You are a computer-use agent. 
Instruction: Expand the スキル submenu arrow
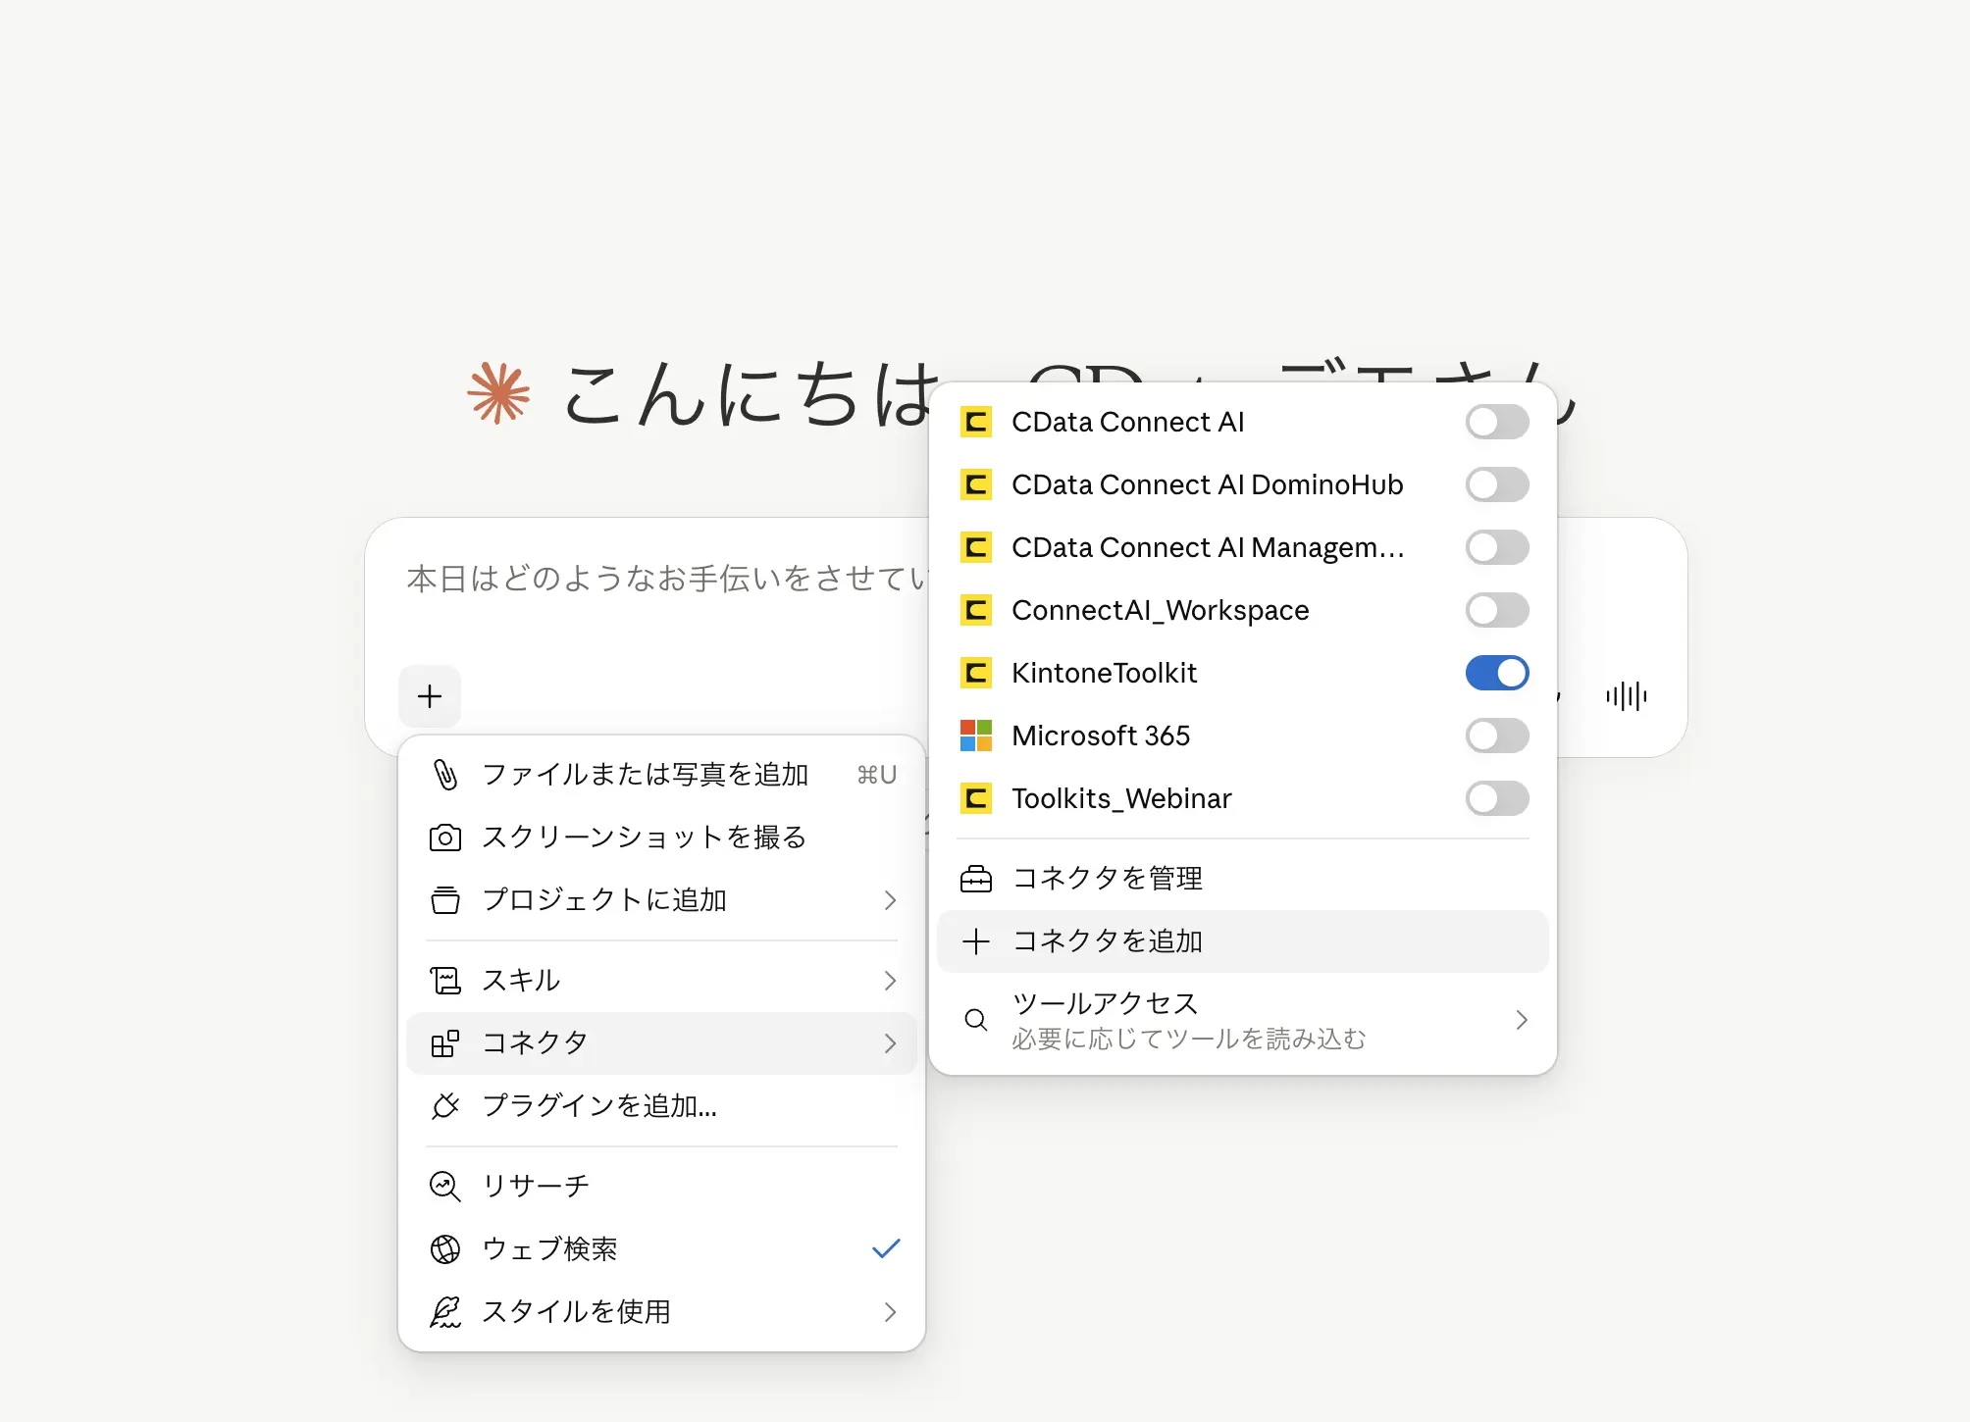[890, 981]
